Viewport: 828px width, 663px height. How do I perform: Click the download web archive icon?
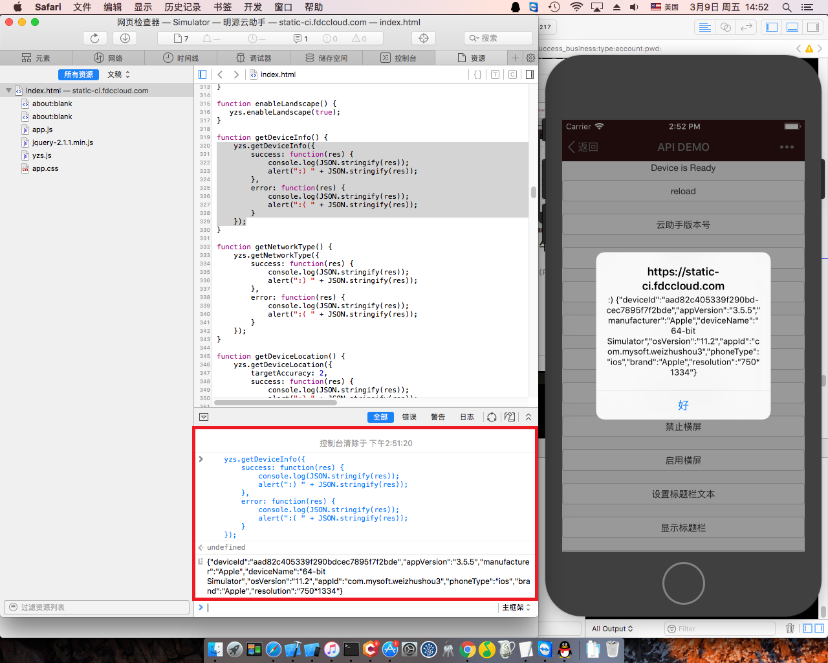[x=125, y=38]
